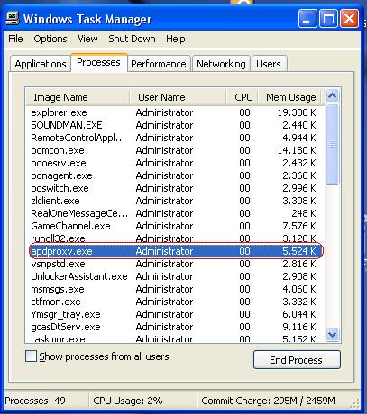The height and width of the screenshot is (414, 367).
Task: Select the explorer.exe process row
Action: coord(175,112)
